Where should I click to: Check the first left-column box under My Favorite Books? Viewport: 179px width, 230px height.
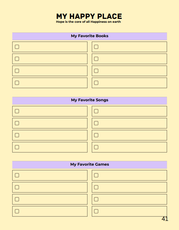point(17,47)
